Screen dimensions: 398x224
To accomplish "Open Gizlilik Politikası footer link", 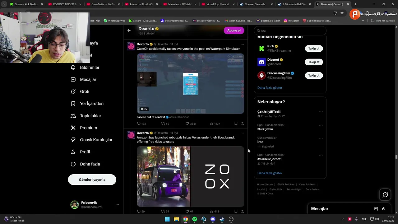I will click(x=286, y=184).
